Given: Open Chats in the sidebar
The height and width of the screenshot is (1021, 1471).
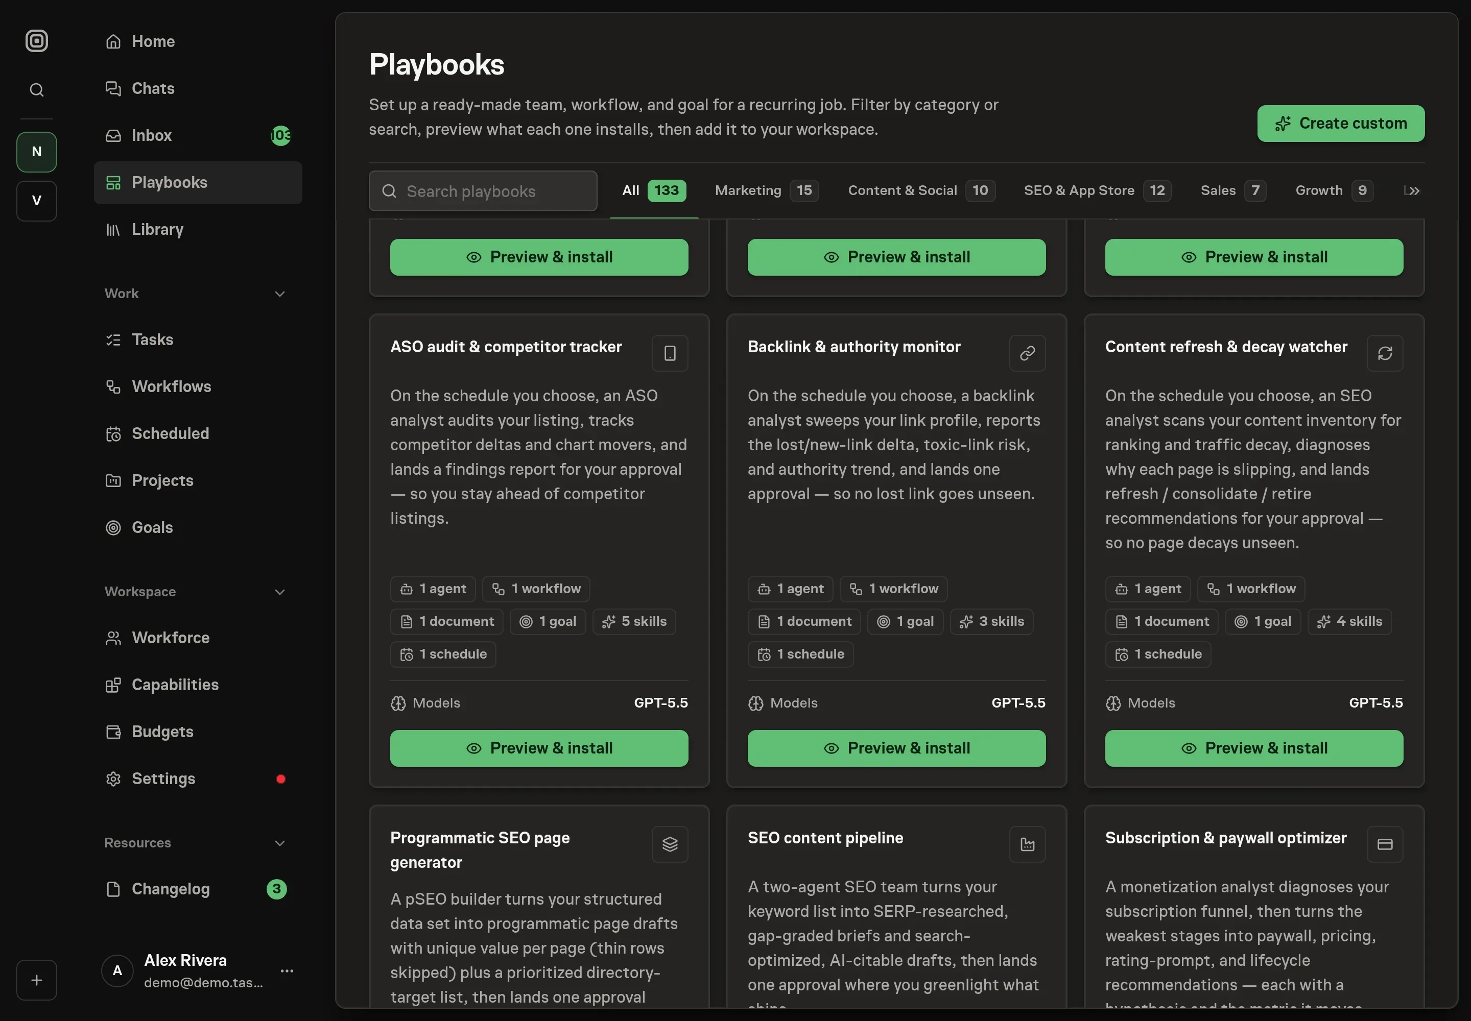Looking at the screenshot, I should pos(198,88).
